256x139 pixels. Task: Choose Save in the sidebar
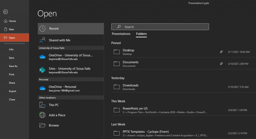[11, 58]
